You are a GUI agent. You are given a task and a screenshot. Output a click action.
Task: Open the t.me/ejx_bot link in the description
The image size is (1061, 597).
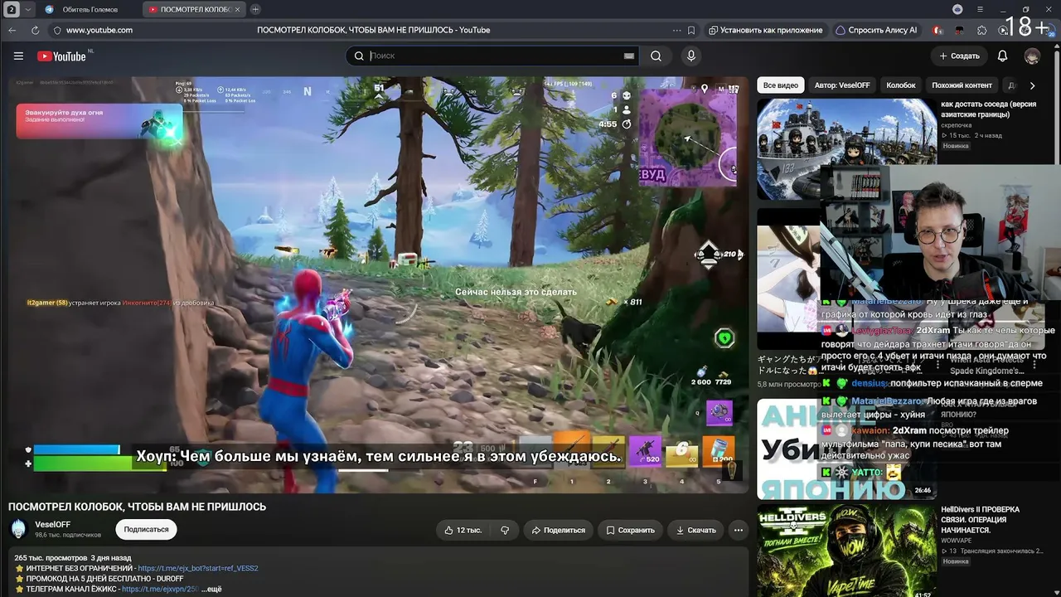pos(198,568)
